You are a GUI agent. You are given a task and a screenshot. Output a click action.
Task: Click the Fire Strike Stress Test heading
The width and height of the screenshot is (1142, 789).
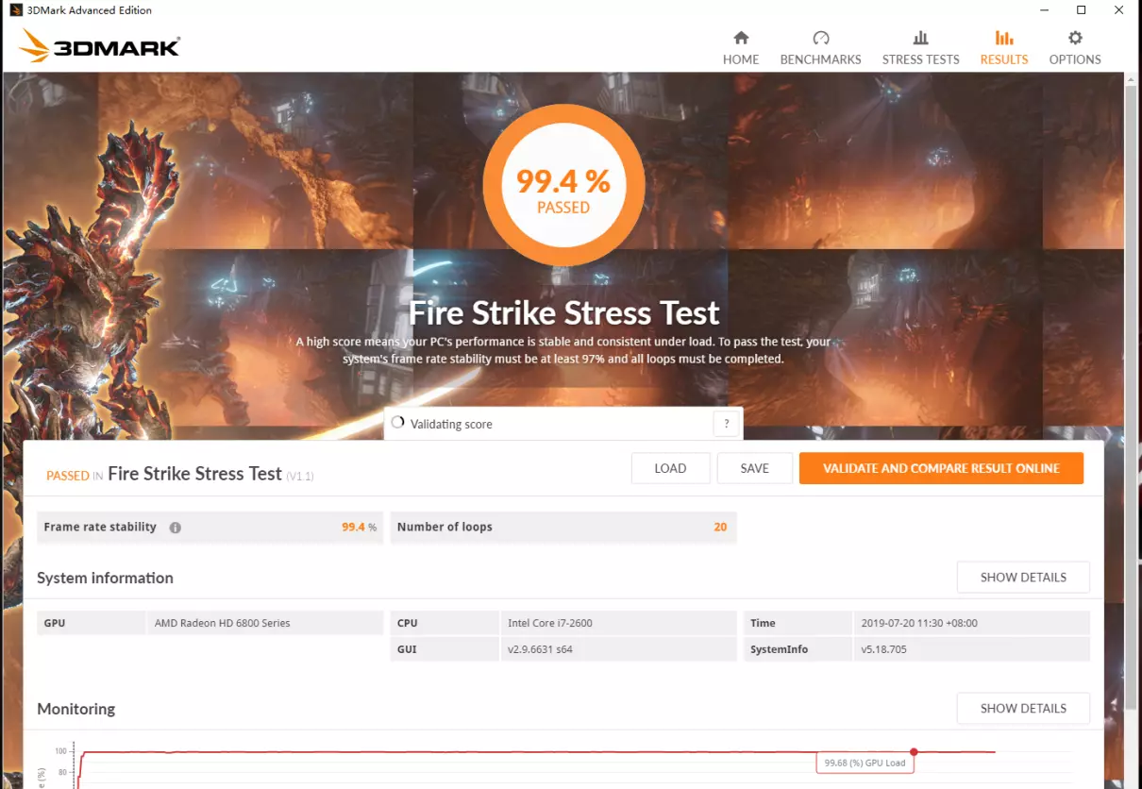[x=563, y=312]
